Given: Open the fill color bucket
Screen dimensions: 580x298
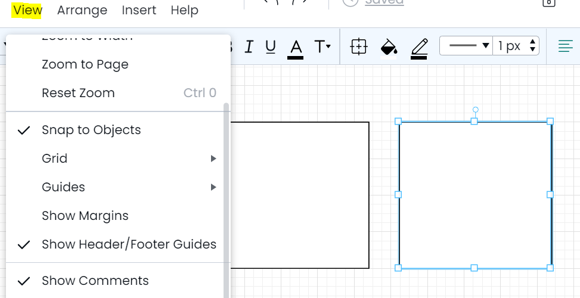Looking at the screenshot, I should (389, 48).
